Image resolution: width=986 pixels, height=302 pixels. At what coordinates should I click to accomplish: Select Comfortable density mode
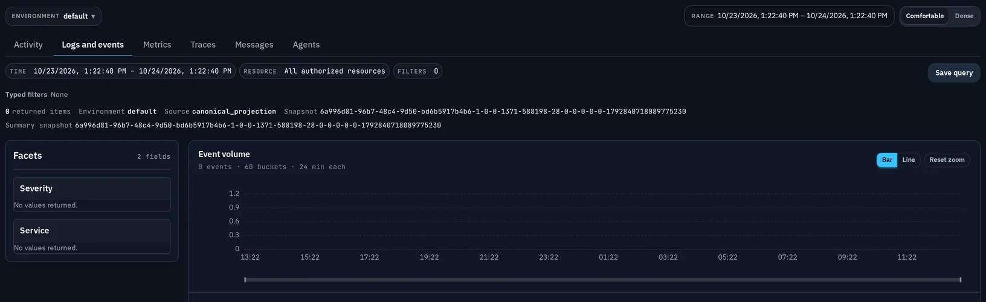(x=924, y=16)
